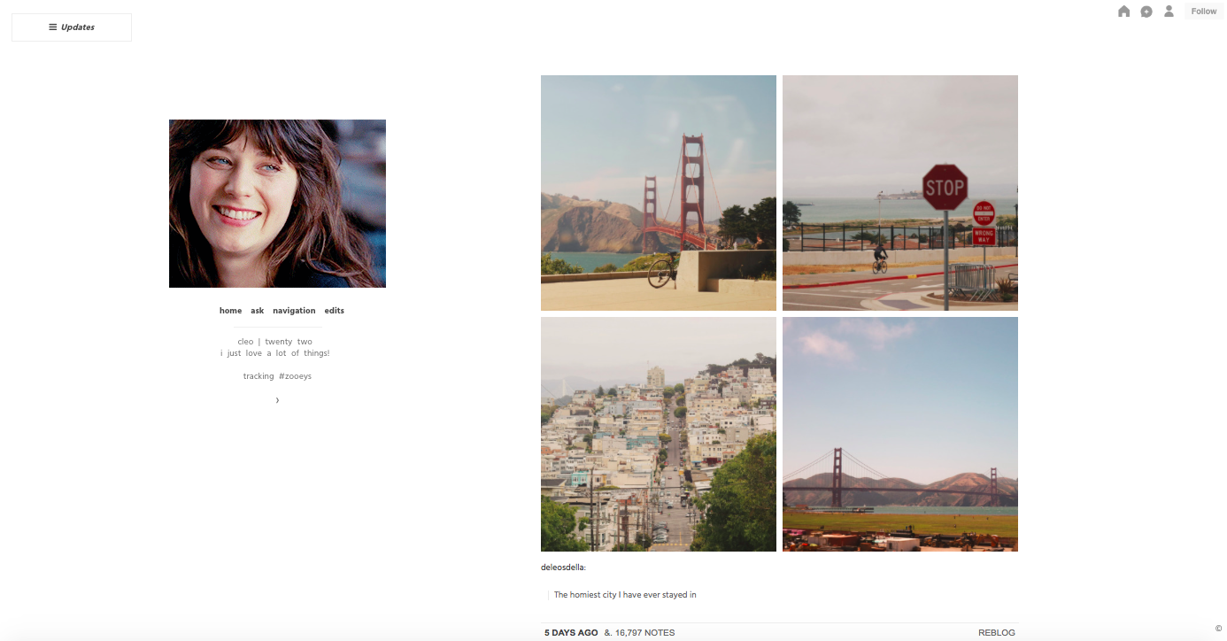Follow this blog
Viewport: 1227px width, 641px height.
[x=1203, y=11]
